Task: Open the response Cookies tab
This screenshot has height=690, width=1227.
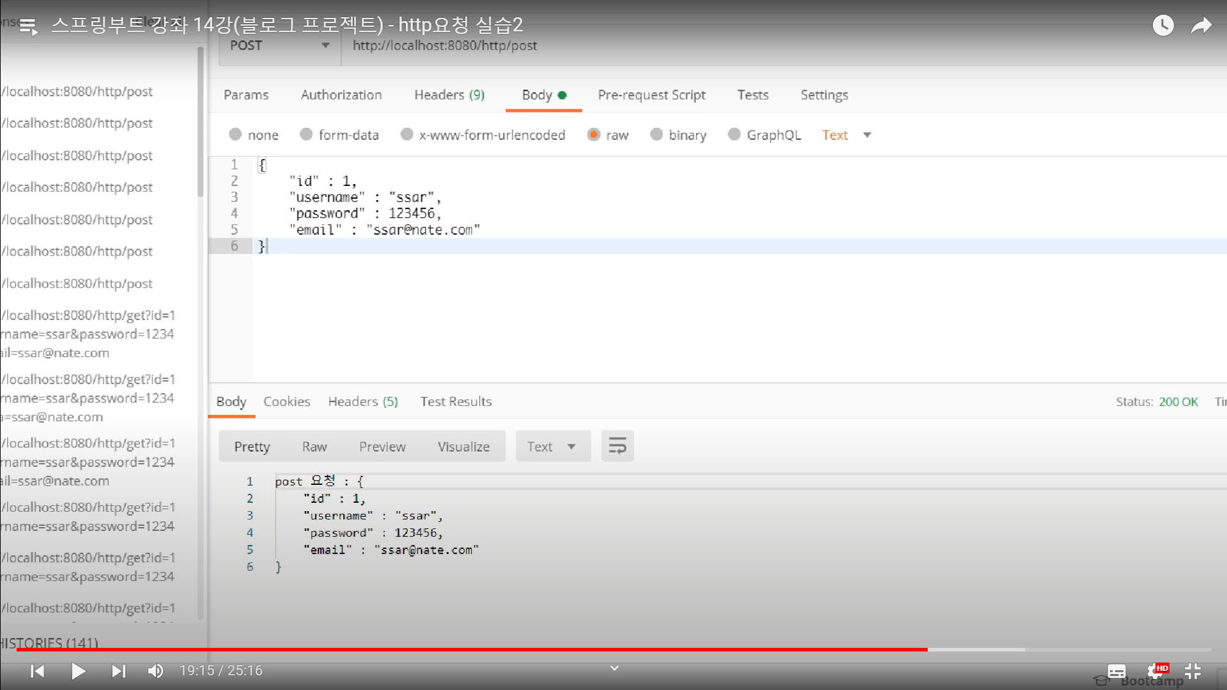Action: [x=286, y=401]
